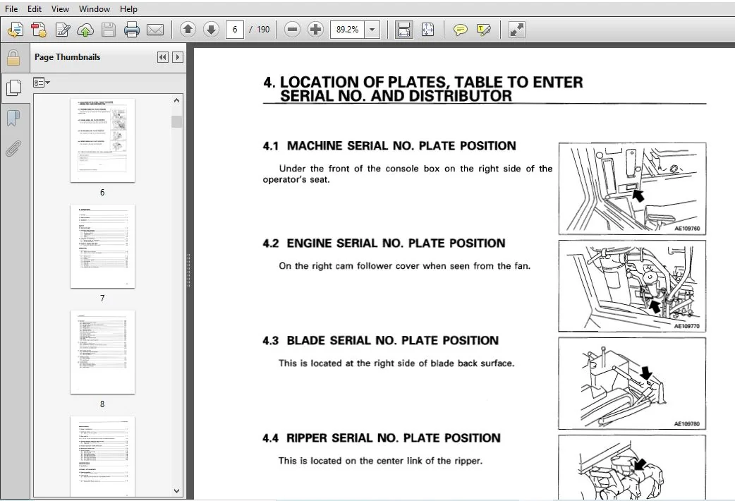Expand panel with right arrow button
735x501 pixels.
(178, 57)
